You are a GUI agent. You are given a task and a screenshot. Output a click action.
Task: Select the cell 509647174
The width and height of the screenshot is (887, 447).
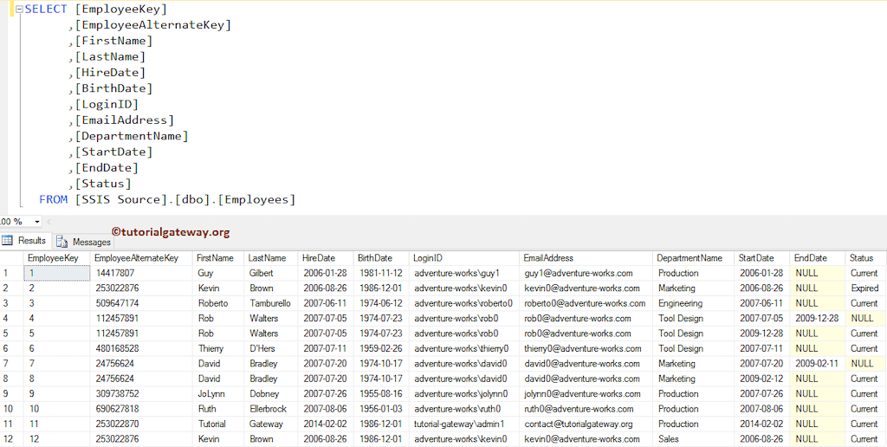tap(141, 303)
